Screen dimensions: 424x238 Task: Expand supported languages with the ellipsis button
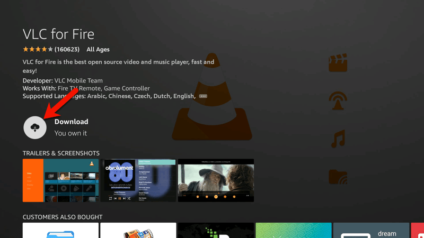click(x=203, y=96)
